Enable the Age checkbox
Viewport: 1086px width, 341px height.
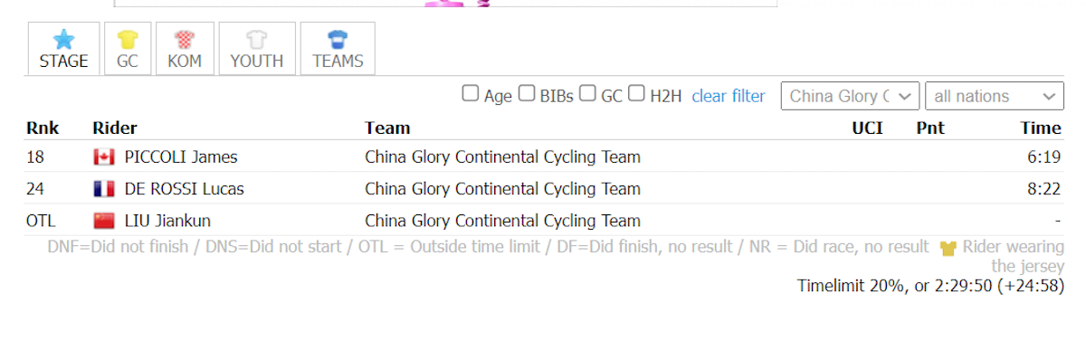pos(471,93)
